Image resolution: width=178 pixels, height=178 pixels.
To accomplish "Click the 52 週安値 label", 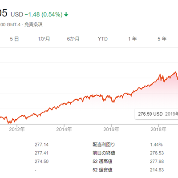I will [102, 170].
